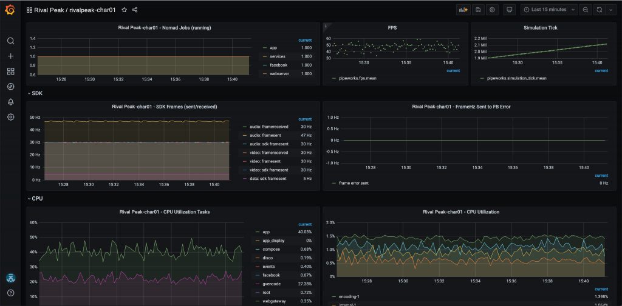The image size is (622, 306).
Task: Cycle view mode with monitor icon
Action: point(510,10)
